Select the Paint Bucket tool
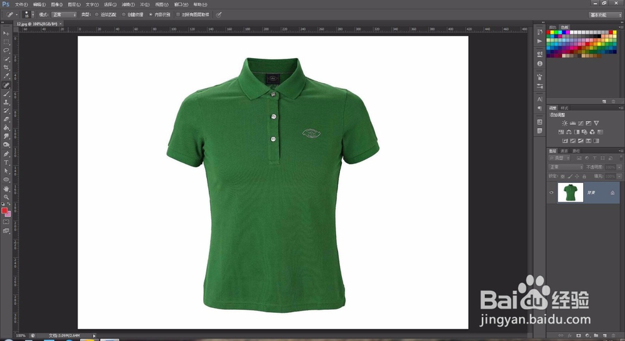 [x=6, y=128]
